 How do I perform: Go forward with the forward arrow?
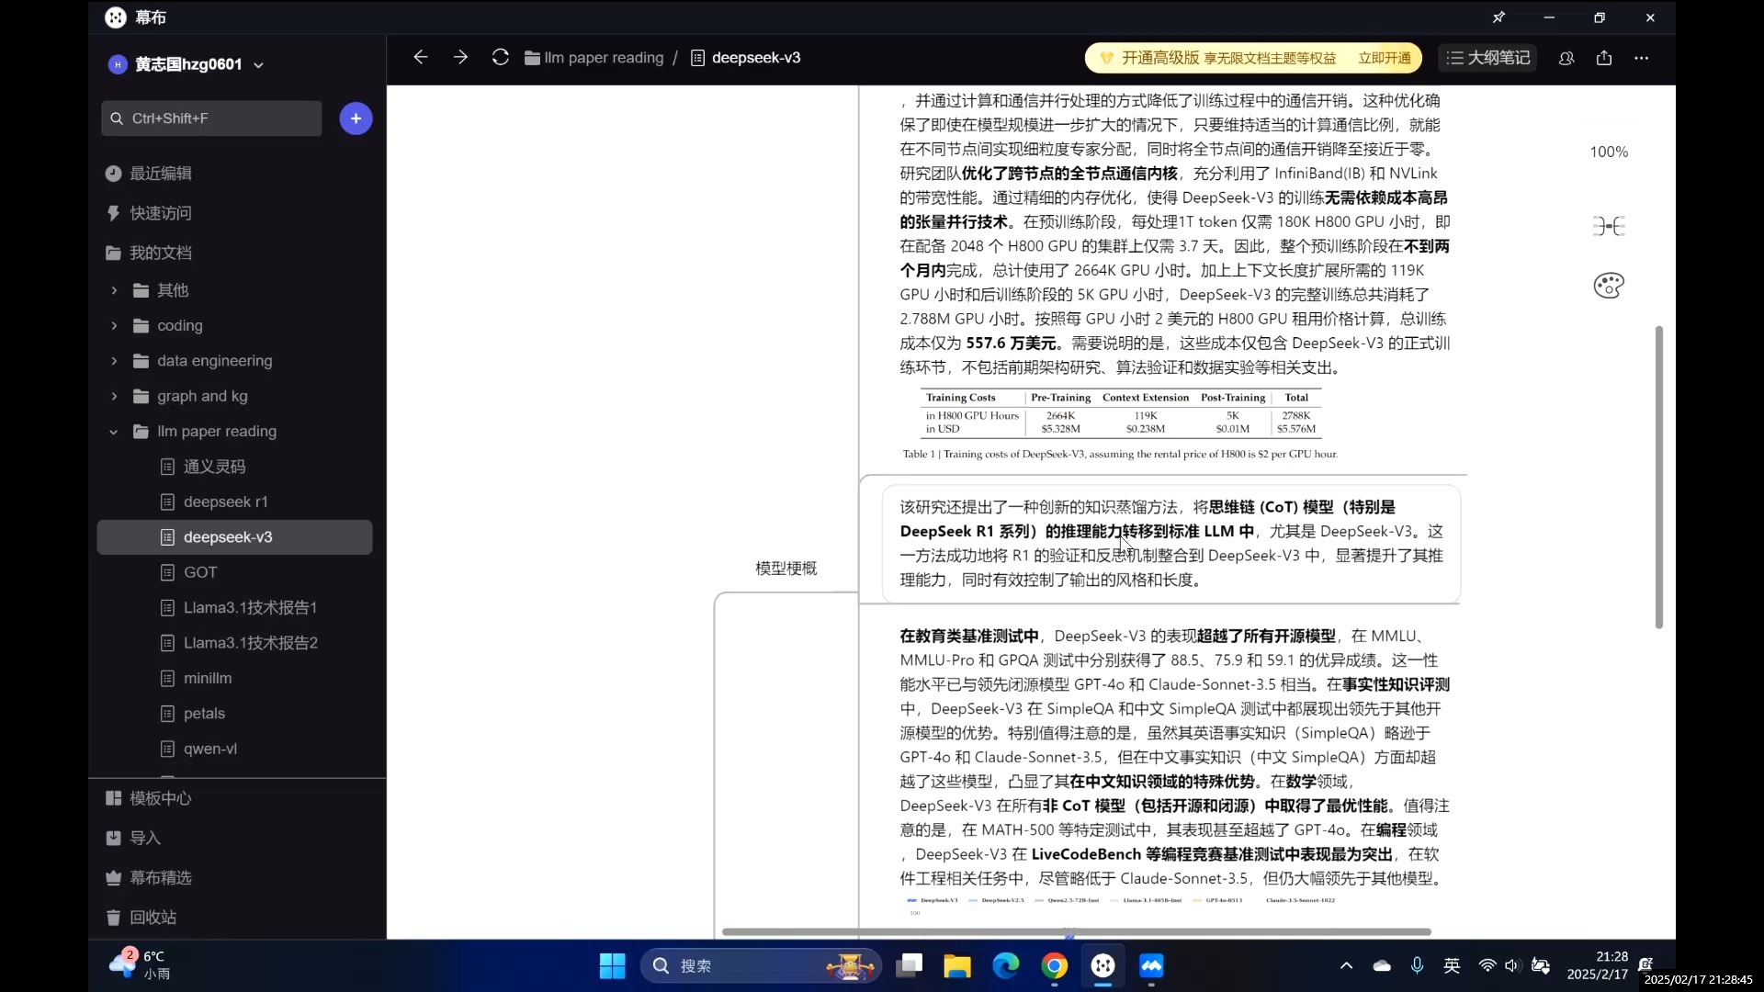click(x=460, y=57)
